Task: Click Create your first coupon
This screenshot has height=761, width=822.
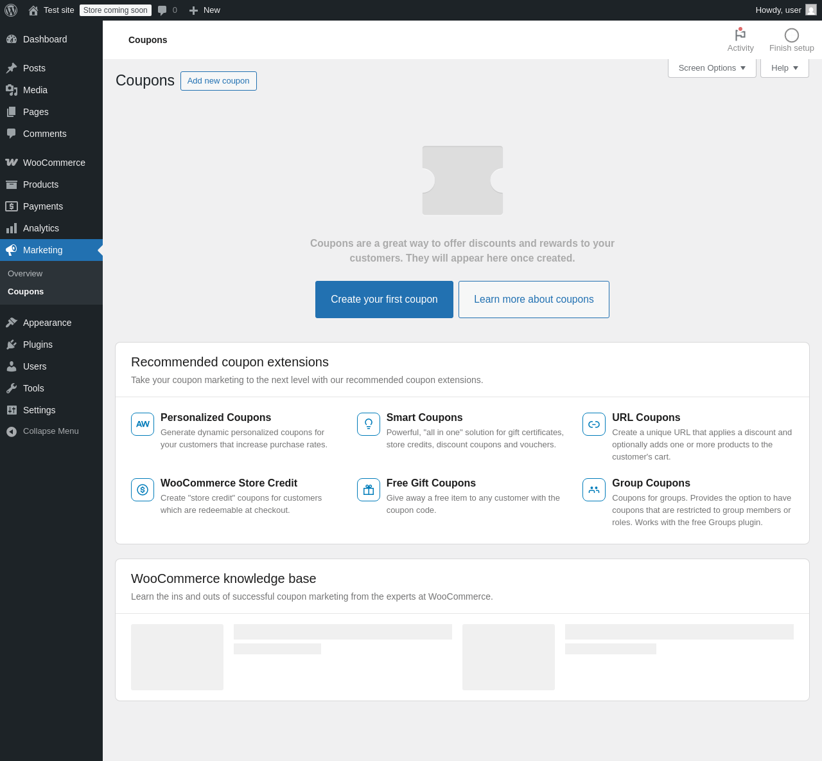Action: pyautogui.click(x=384, y=300)
